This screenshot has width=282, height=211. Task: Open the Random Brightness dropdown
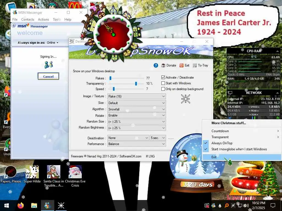point(137,128)
